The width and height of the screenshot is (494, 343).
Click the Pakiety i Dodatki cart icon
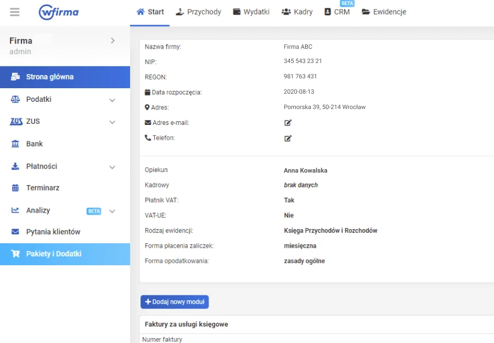[15, 254]
